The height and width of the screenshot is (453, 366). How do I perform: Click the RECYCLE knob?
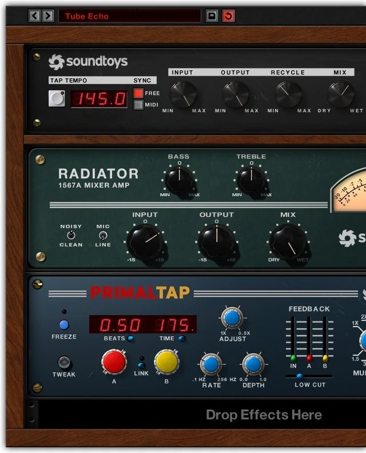click(x=288, y=95)
